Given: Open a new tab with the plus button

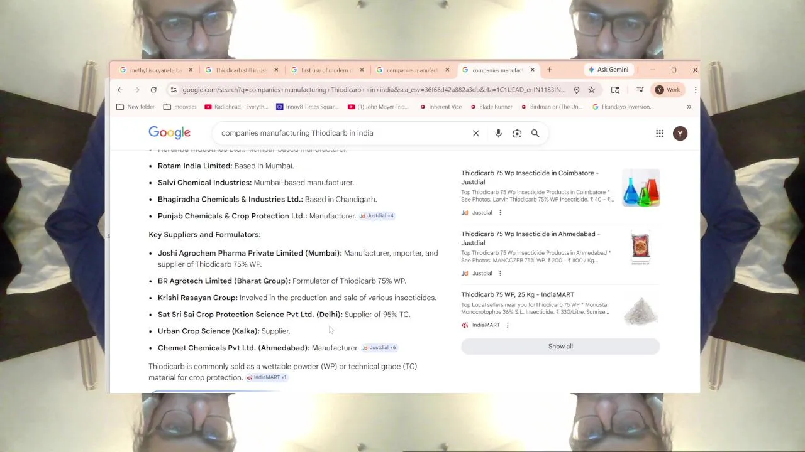Looking at the screenshot, I should tap(549, 70).
